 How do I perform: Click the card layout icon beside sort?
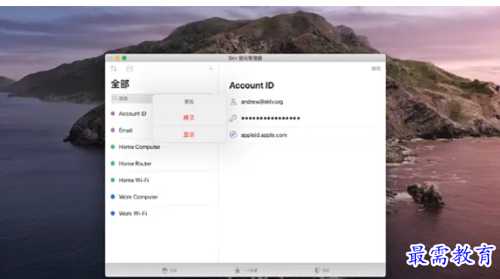click(x=129, y=69)
